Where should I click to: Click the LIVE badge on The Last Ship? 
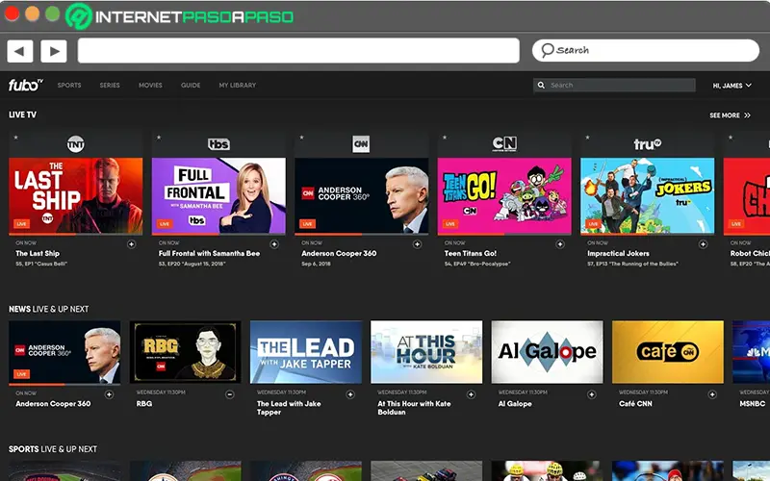21,224
